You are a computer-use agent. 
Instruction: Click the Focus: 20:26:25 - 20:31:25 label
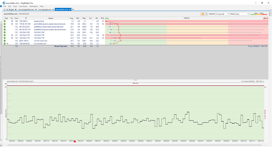pos(258,46)
